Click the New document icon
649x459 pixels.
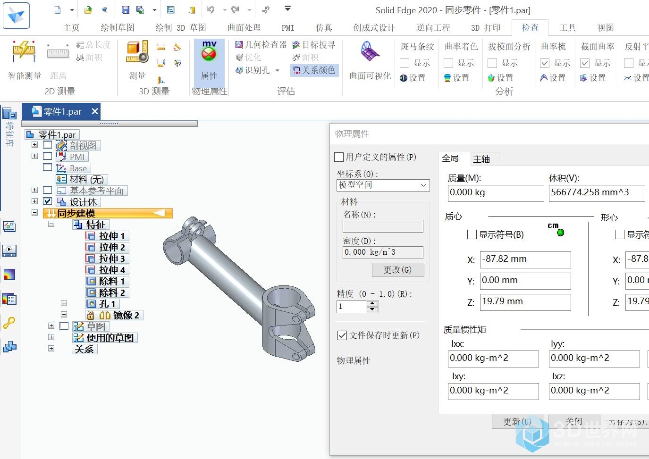click(58, 10)
